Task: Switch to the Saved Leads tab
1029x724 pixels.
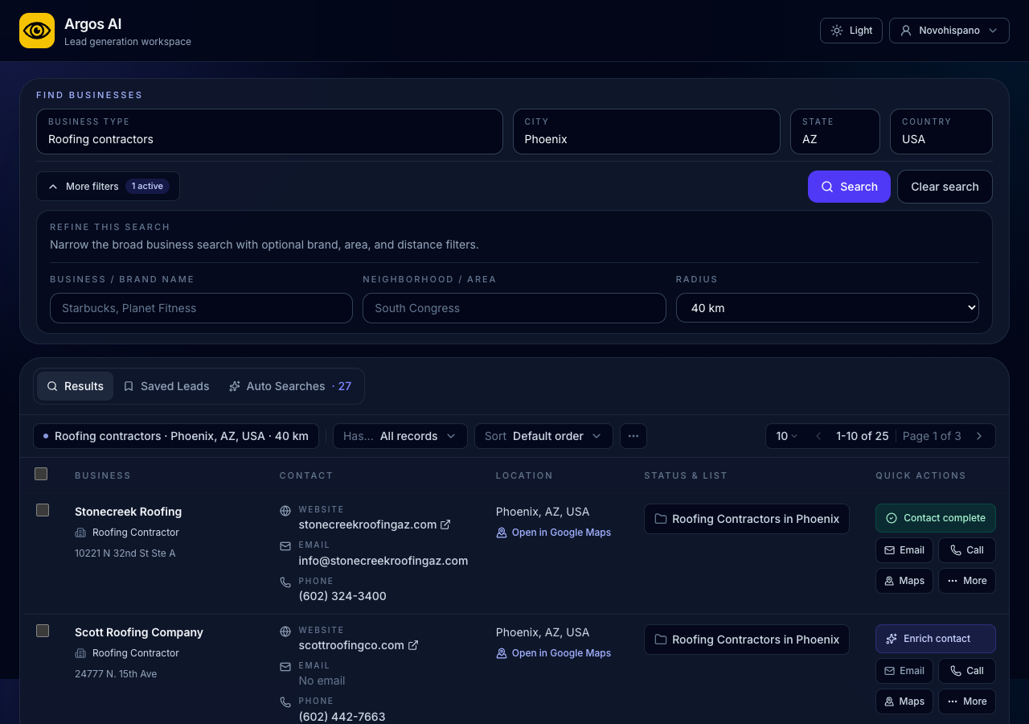Action: click(x=166, y=386)
